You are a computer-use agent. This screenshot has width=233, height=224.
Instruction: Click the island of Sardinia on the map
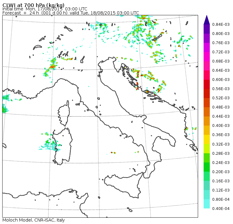(x=63, y=146)
